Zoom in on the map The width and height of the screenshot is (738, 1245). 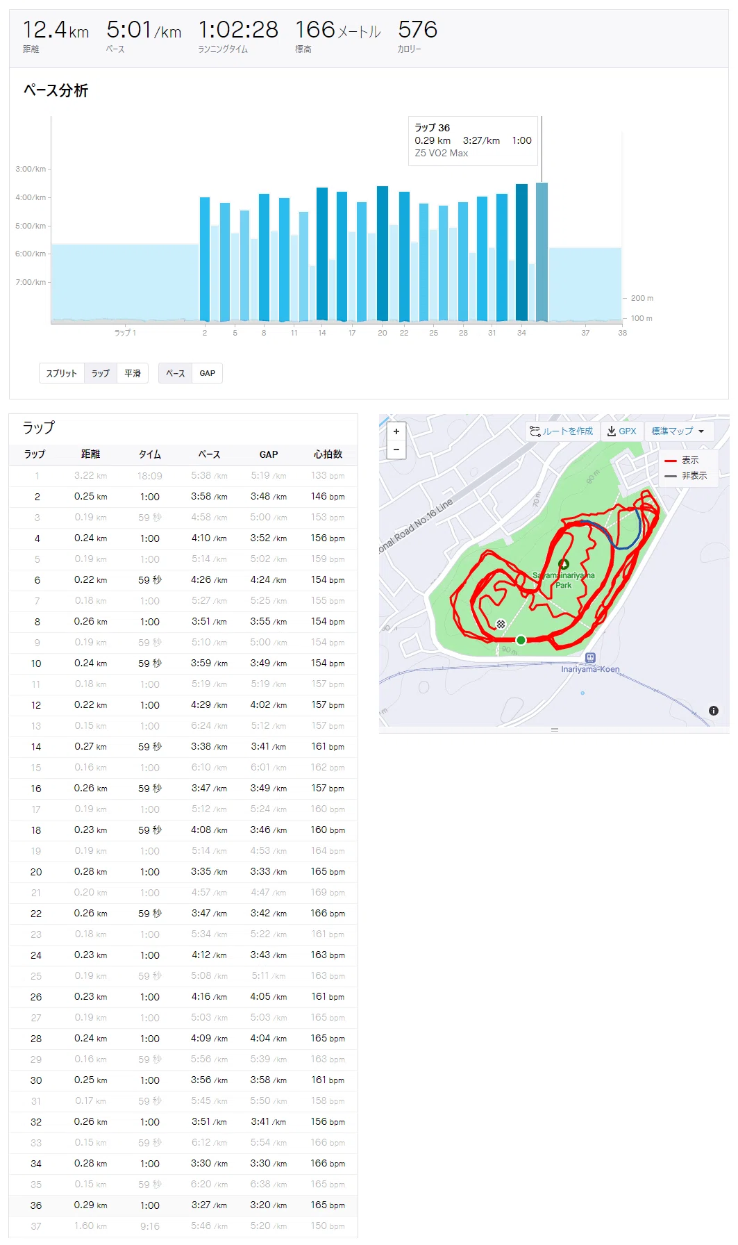[x=396, y=431]
